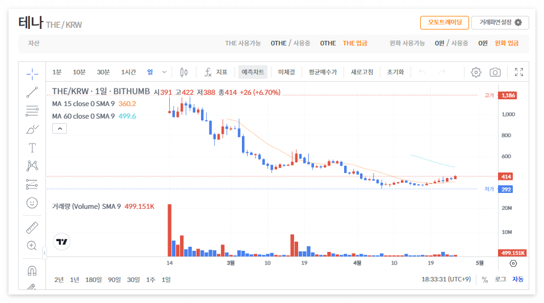This screenshot has width=544, height=303.
Task: Enter fullscreen chart mode
Action: pyautogui.click(x=519, y=72)
